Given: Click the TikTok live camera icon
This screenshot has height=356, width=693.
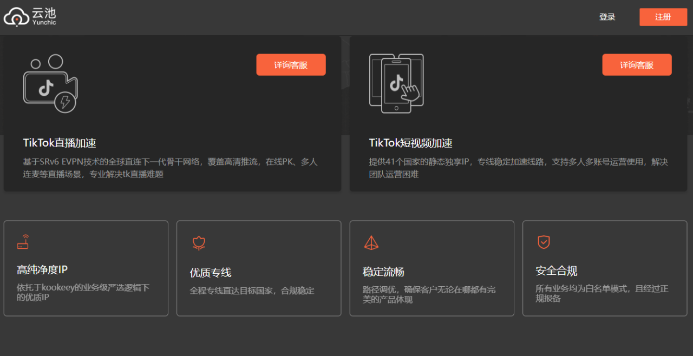Looking at the screenshot, I should (50, 83).
